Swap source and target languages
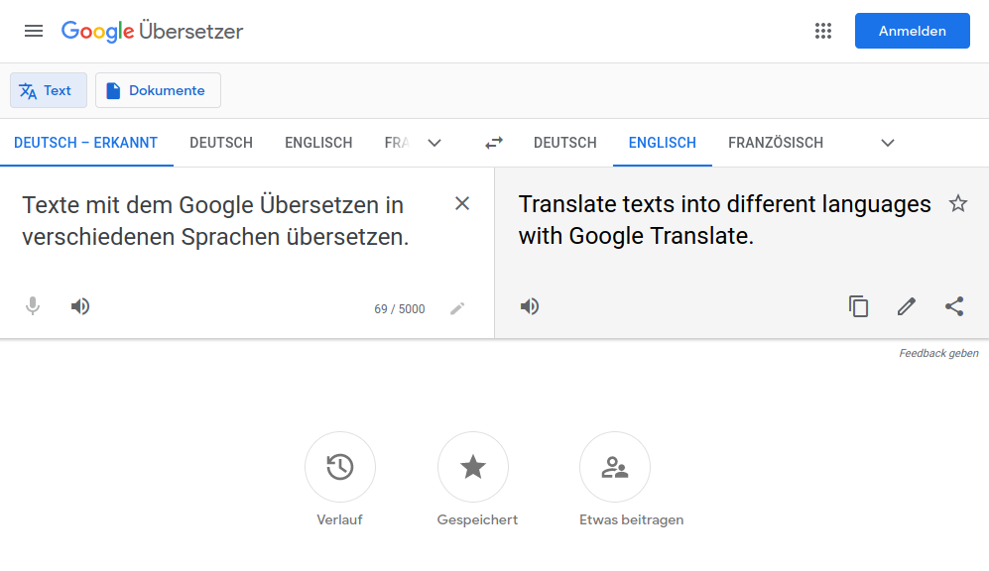989x571 pixels. 494,143
